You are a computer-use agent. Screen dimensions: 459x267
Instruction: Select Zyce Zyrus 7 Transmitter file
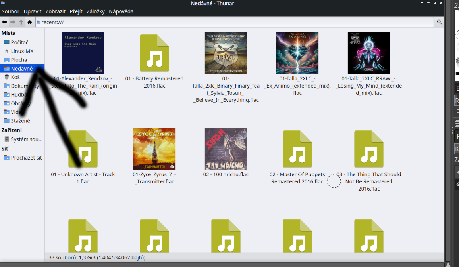(x=154, y=149)
